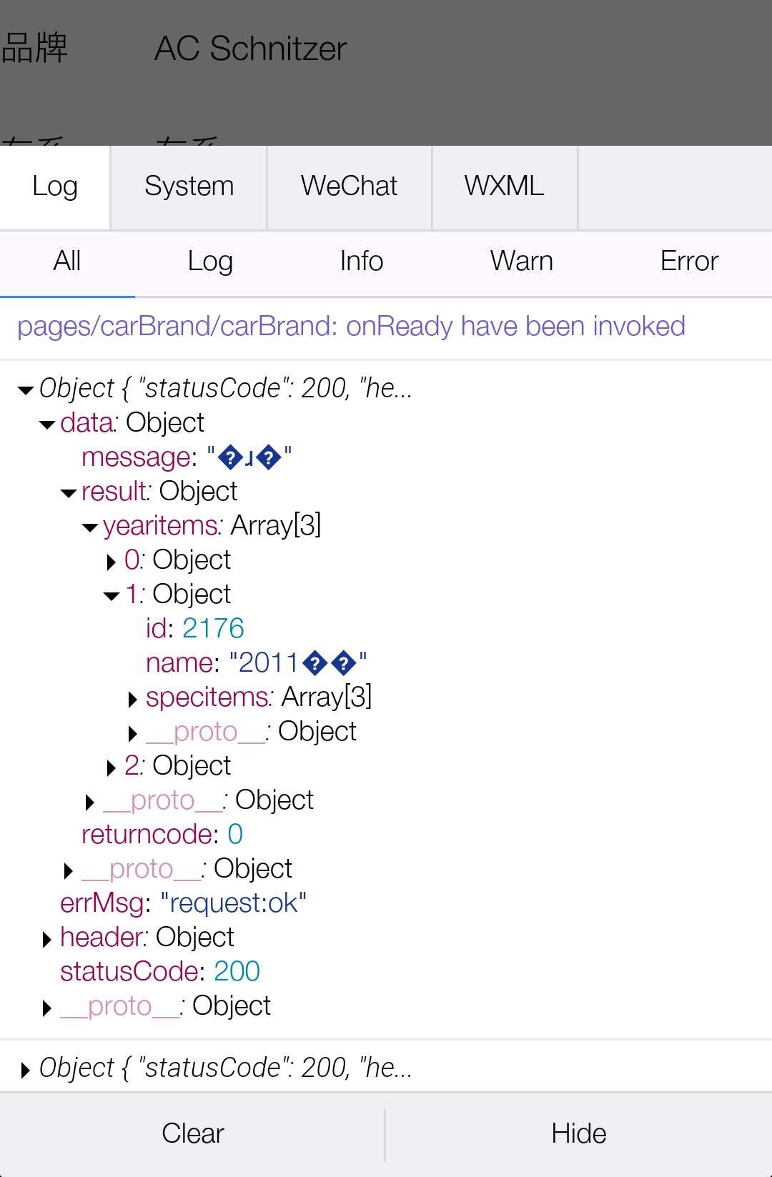Clear the console output
The image size is (772, 1177).
click(192, 1133)
